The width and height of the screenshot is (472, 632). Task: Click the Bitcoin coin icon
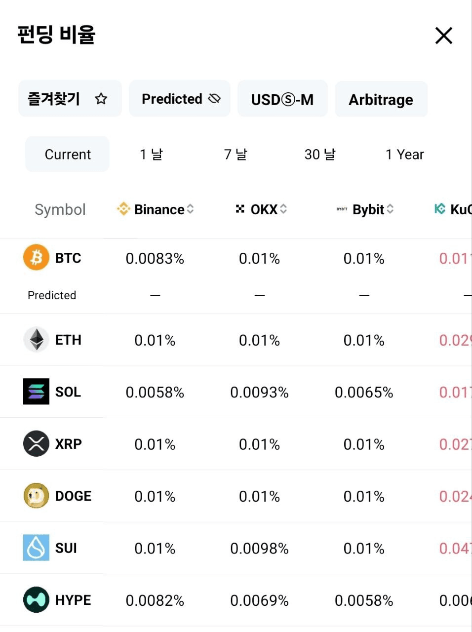tap(36, 257)
